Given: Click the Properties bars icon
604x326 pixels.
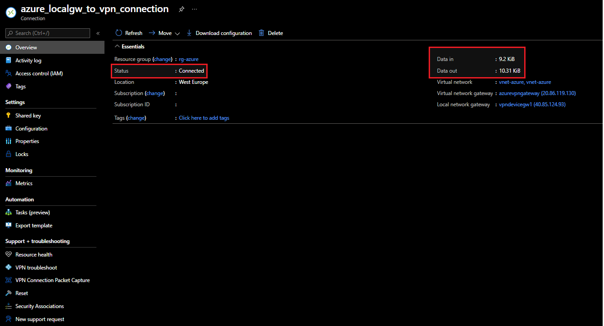Looking at the screenshot, I should 9,141.
